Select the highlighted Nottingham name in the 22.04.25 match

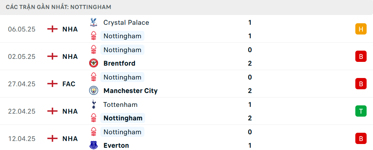click(x=123, y=118)
